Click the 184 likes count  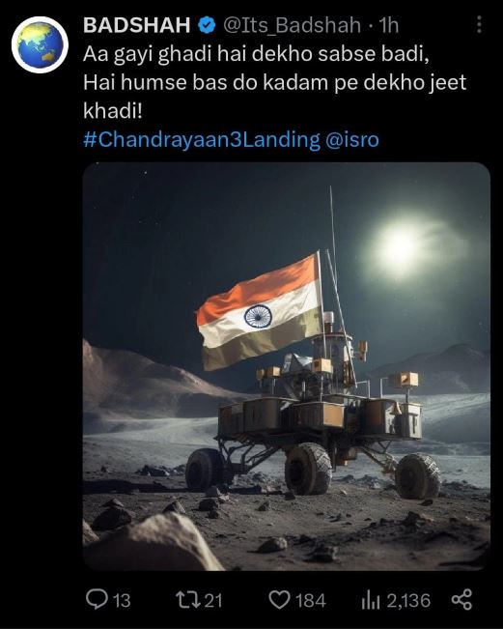pos(311,601)
